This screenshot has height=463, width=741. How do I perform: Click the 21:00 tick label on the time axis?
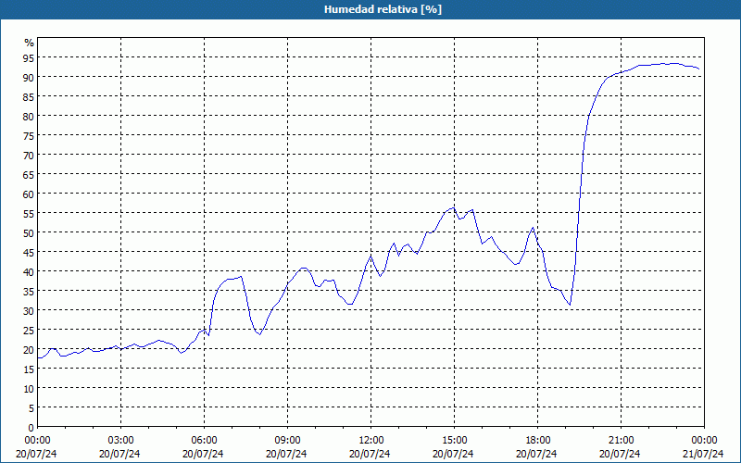[621, 441]
